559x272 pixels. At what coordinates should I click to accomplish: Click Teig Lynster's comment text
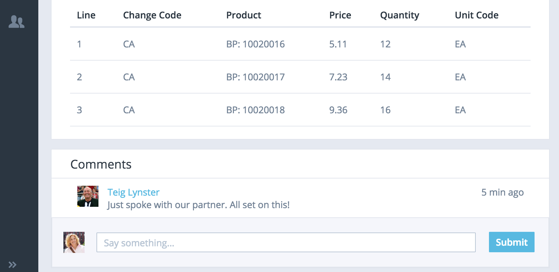click(198, 204)
